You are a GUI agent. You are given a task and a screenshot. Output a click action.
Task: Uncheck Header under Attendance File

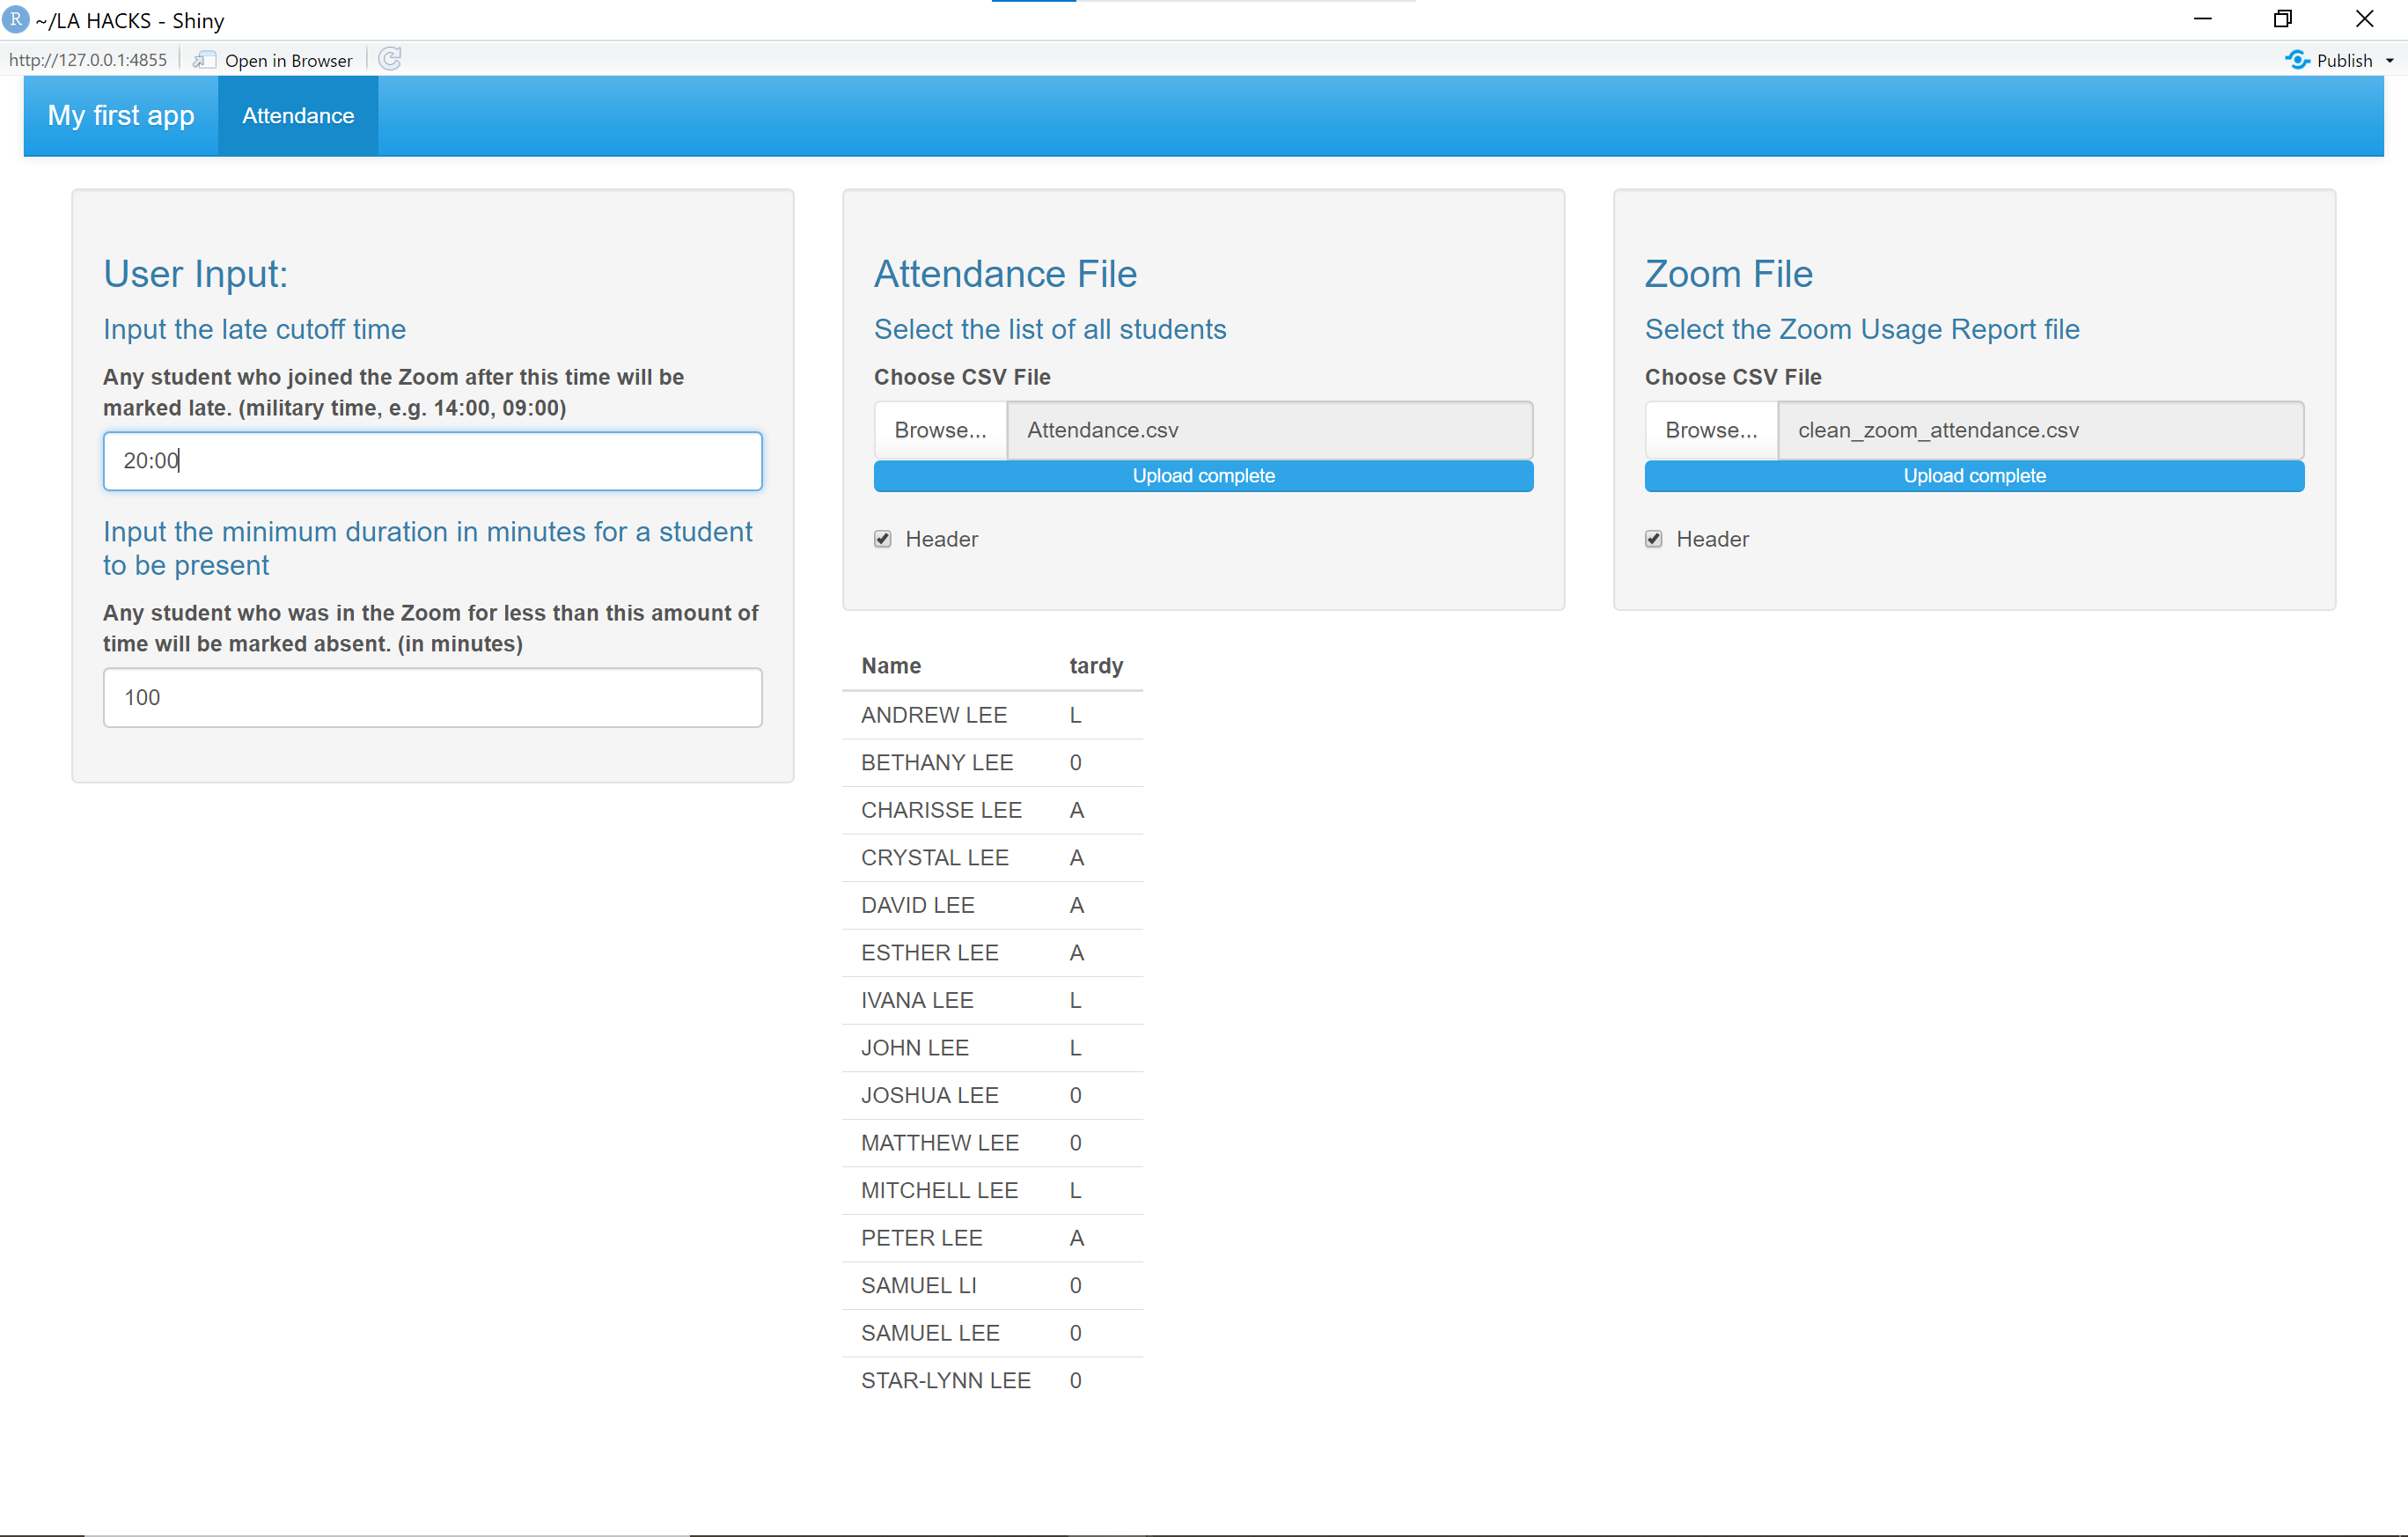[x=883, y=539]
